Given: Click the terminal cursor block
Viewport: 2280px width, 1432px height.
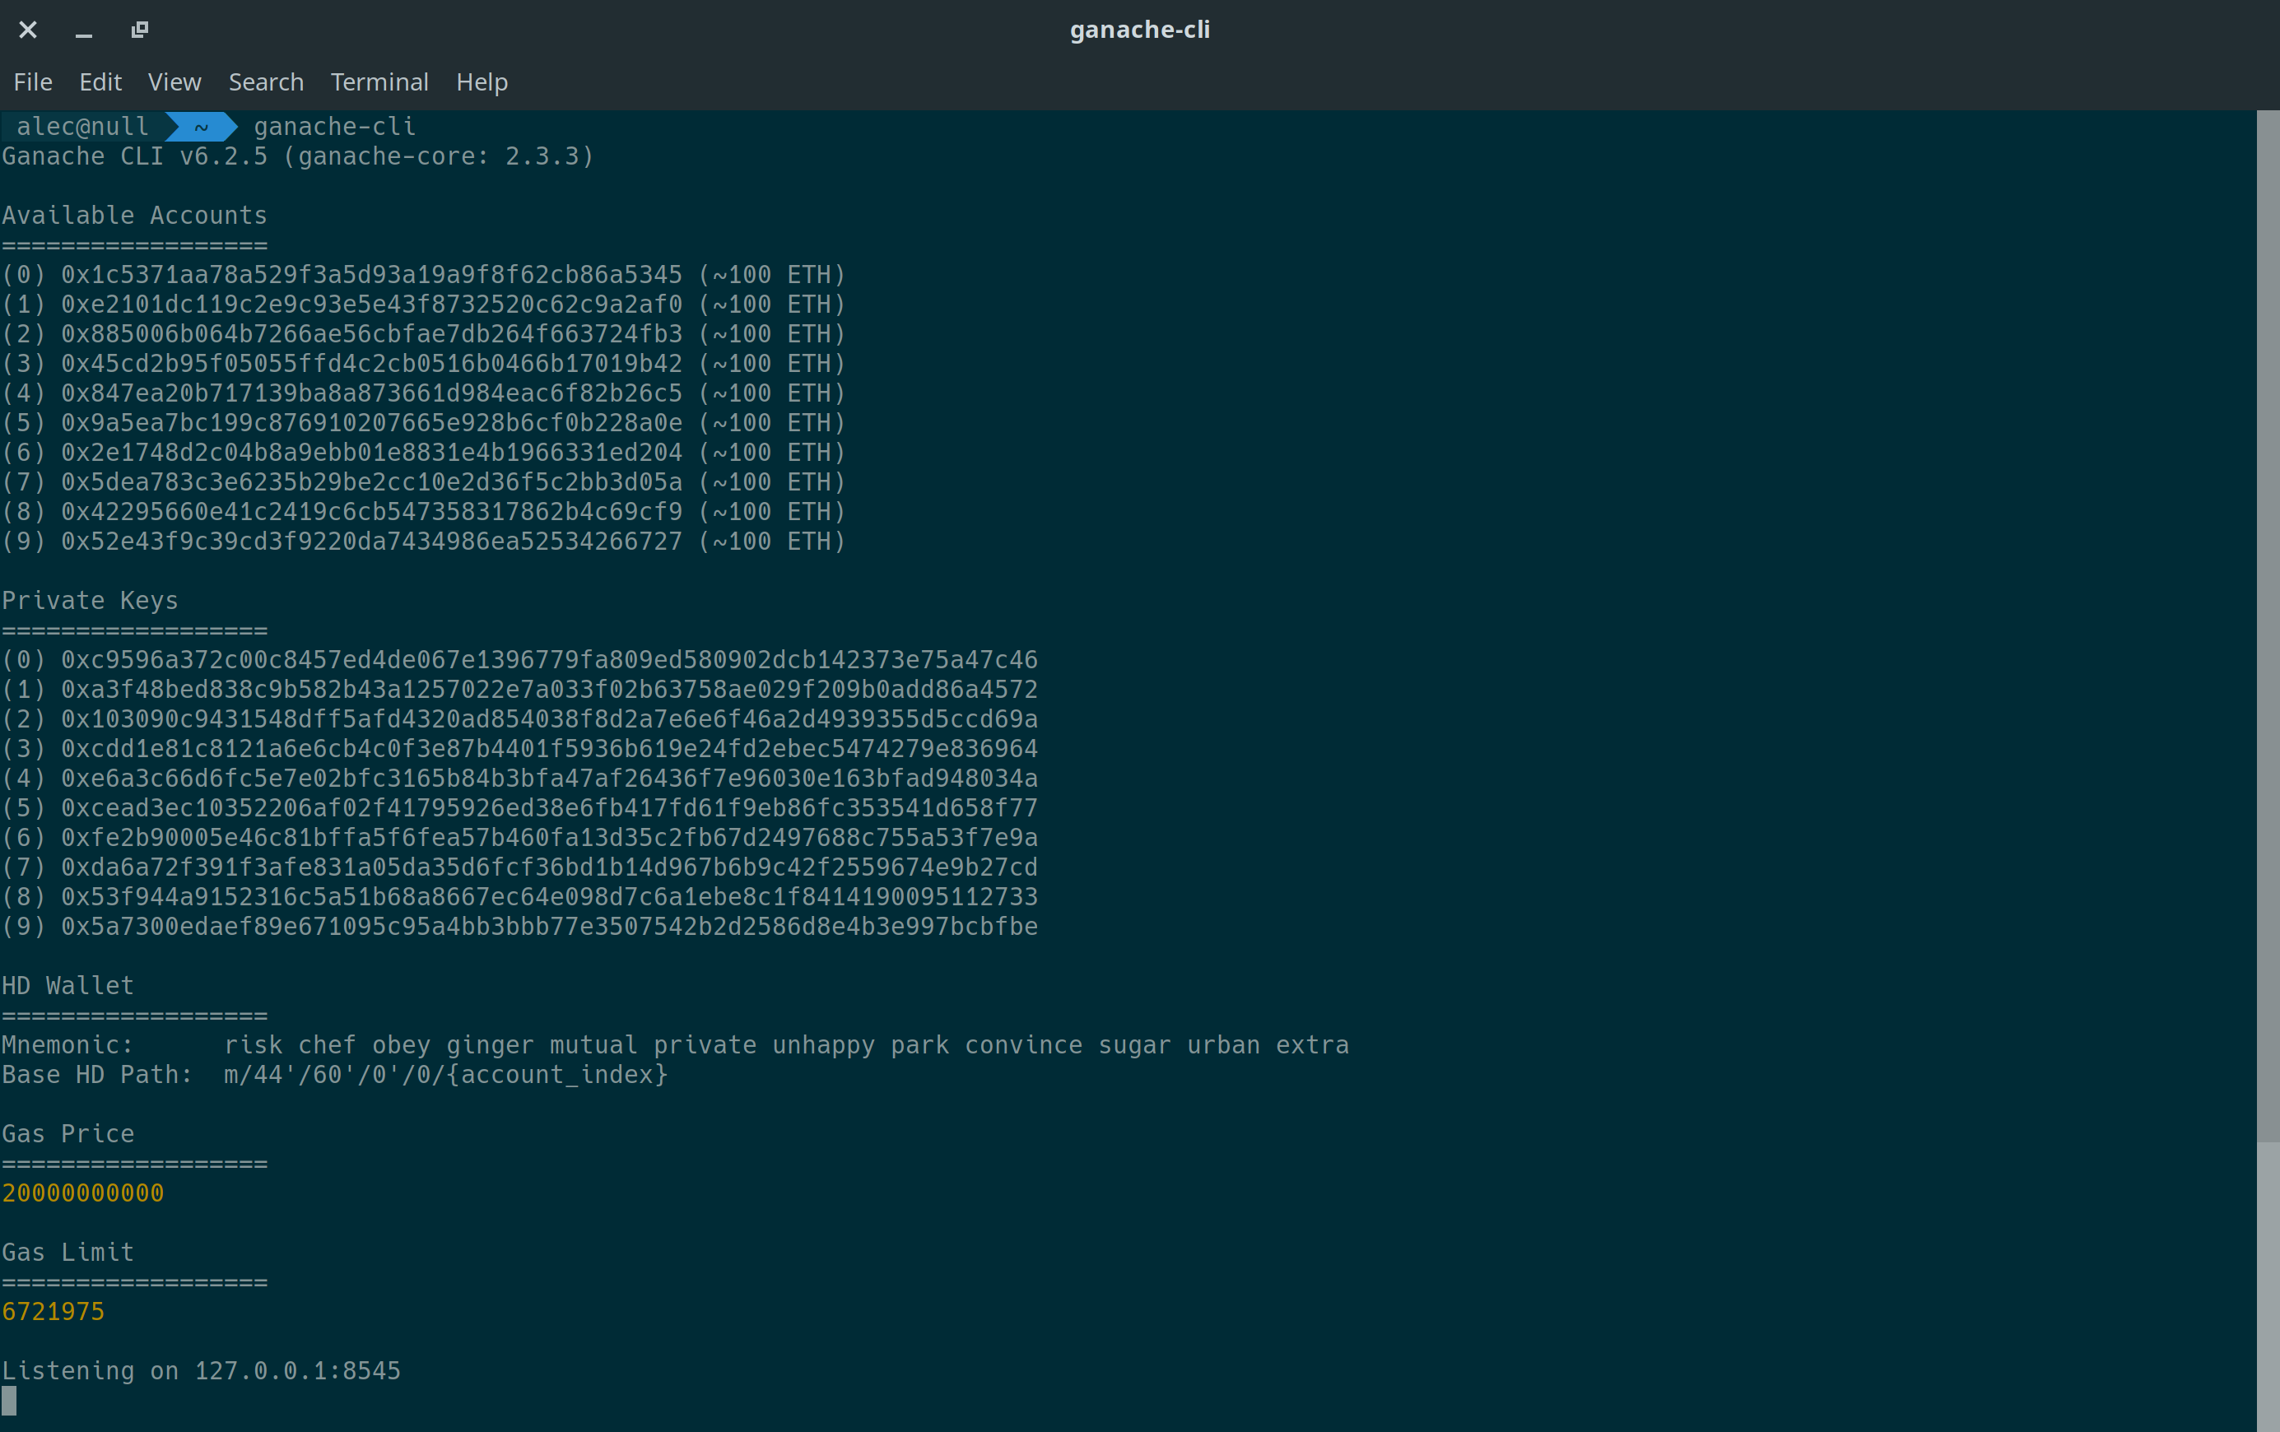Looking at the screenshot, I should coord(10,1401).
